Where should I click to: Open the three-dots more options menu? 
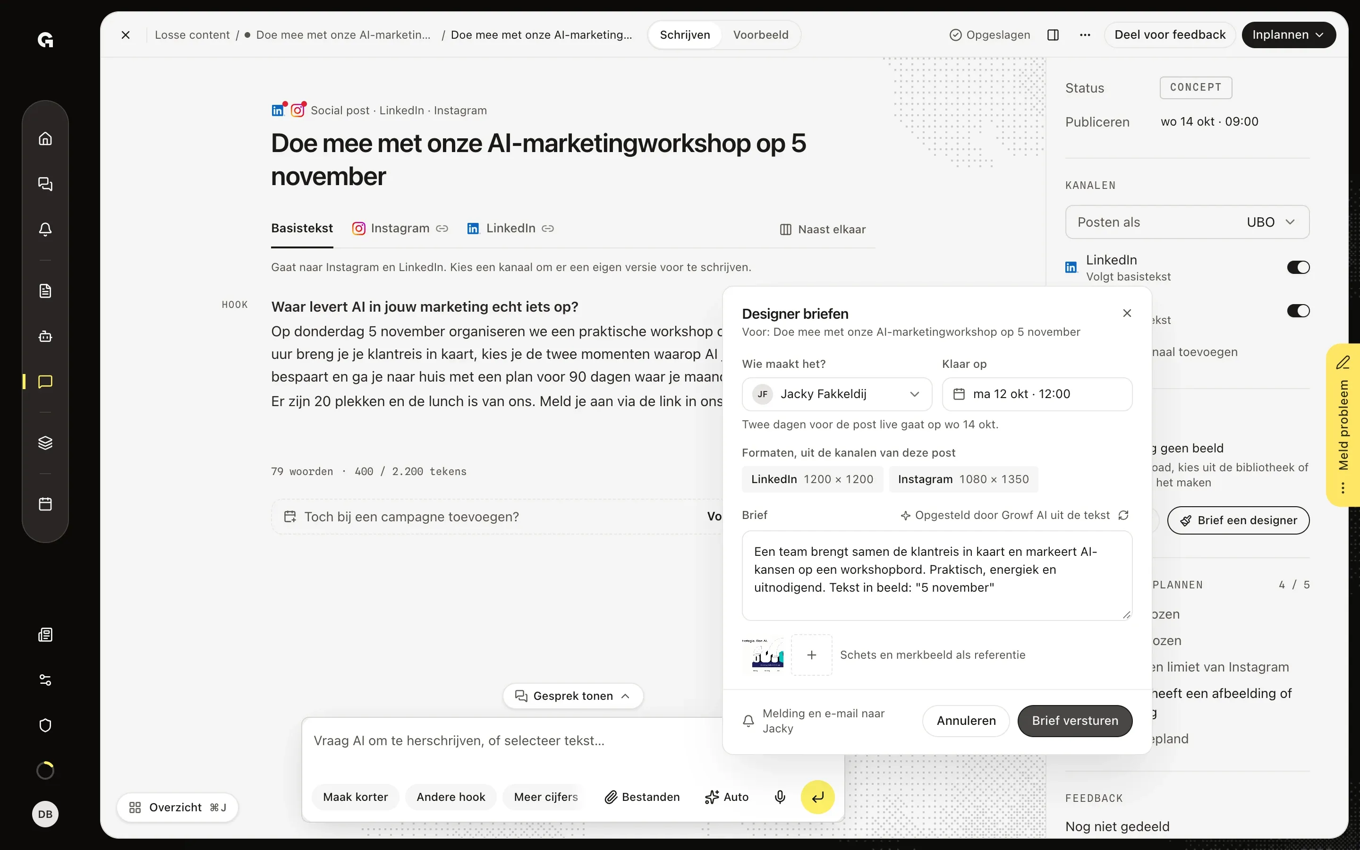pos(1085,35)
